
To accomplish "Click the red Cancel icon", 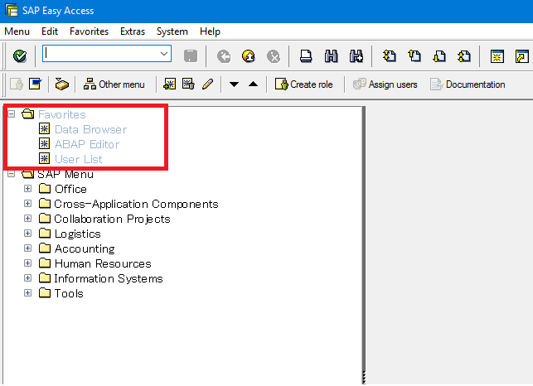I will (274, 56).
